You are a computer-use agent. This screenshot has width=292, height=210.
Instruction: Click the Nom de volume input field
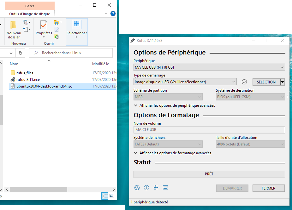(209, 130)
